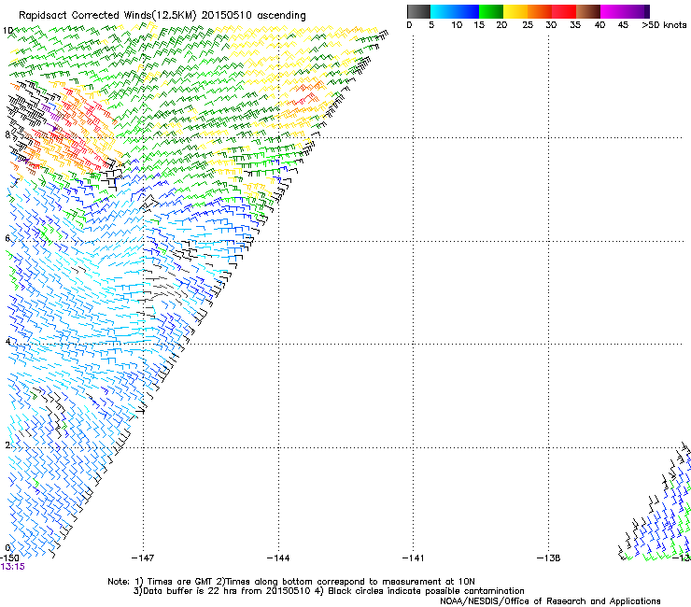691x607 pixels.
Task: Click the 'NOAA/NESDIS/Office of Research and Applications' credit
Action: pos(550,601)
